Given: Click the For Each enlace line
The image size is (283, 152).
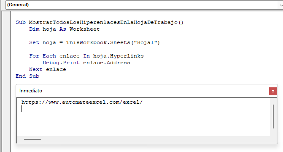Looking at the screenshot, I should [x=86, y=56].
